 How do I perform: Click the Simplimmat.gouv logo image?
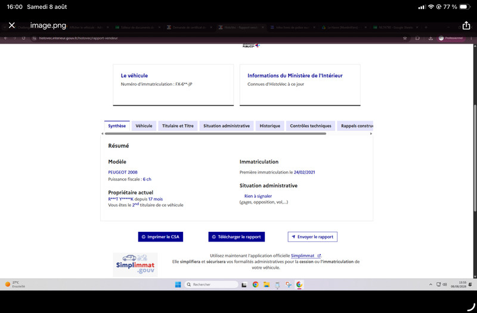[135, 265]
